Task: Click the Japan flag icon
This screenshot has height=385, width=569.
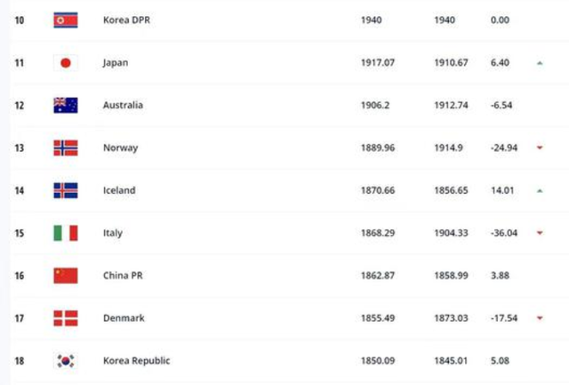Action: click(65, 62)
